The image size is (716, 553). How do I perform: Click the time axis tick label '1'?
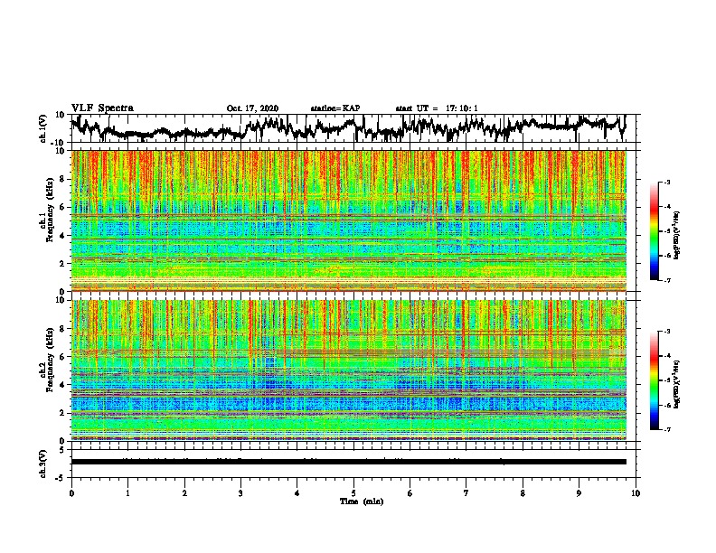point(127,493)
